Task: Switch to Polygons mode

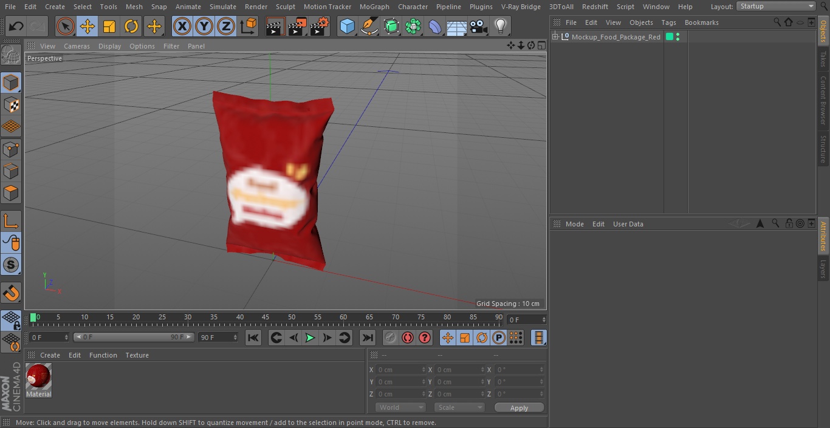Action: pyautogui.click(x=11, y=193)
